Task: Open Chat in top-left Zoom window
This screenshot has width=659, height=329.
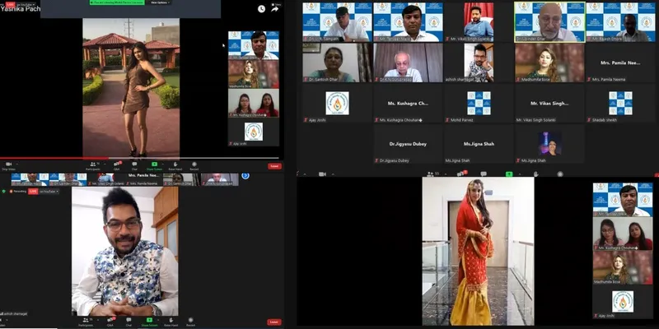Action: (134, 166)
